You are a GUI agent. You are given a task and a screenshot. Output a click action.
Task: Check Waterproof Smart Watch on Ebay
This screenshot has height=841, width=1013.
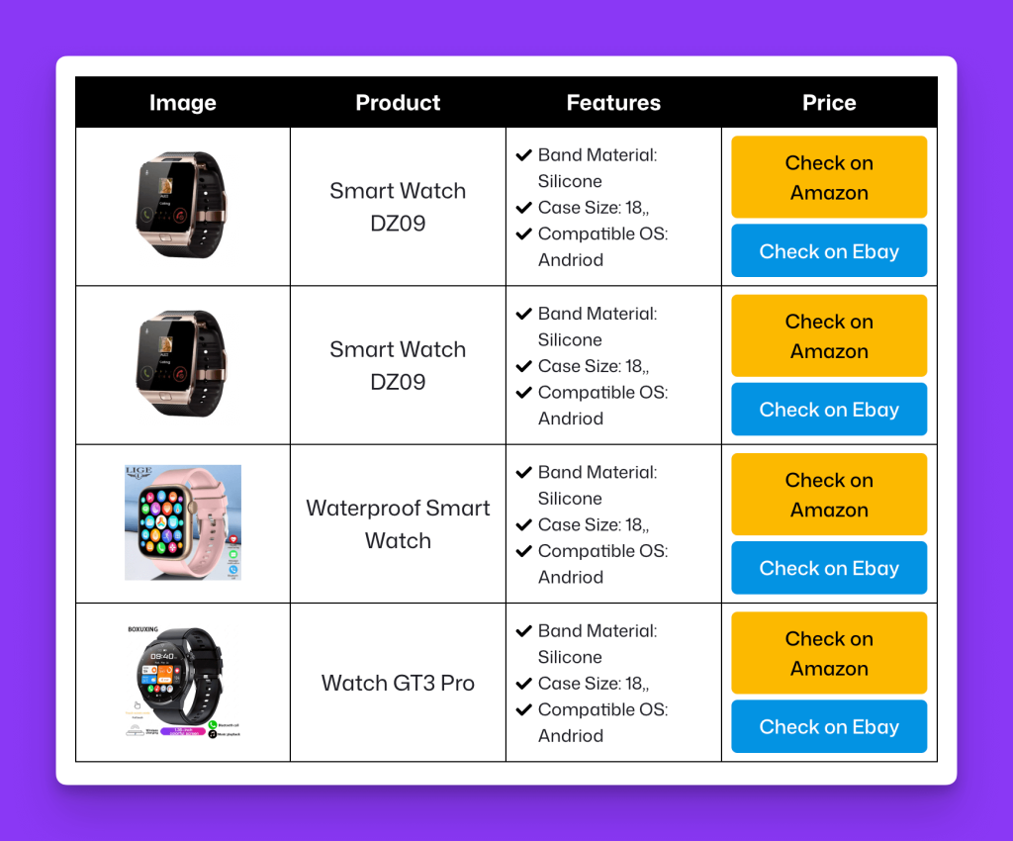829,568
